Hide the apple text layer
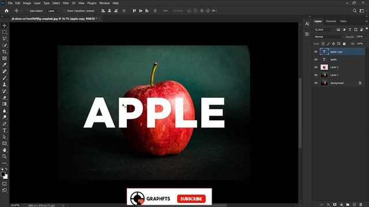The height and width of the screenshot is (207, 369). point(316,59)
